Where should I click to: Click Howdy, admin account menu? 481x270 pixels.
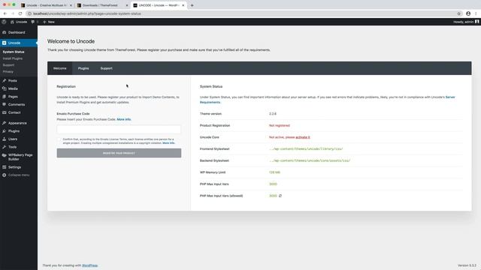pos(466,22)
